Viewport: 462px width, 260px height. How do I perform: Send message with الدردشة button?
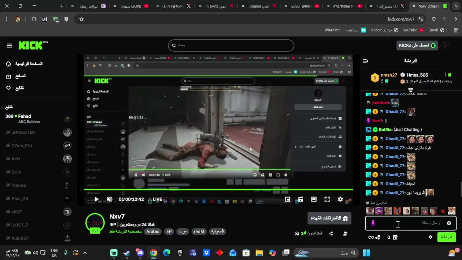click(446, 237)
